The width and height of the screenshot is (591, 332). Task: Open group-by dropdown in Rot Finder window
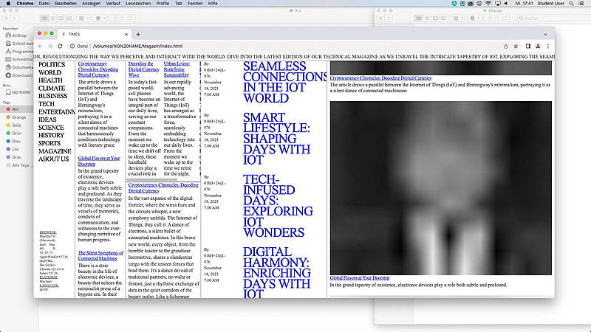tap(83, 18)
